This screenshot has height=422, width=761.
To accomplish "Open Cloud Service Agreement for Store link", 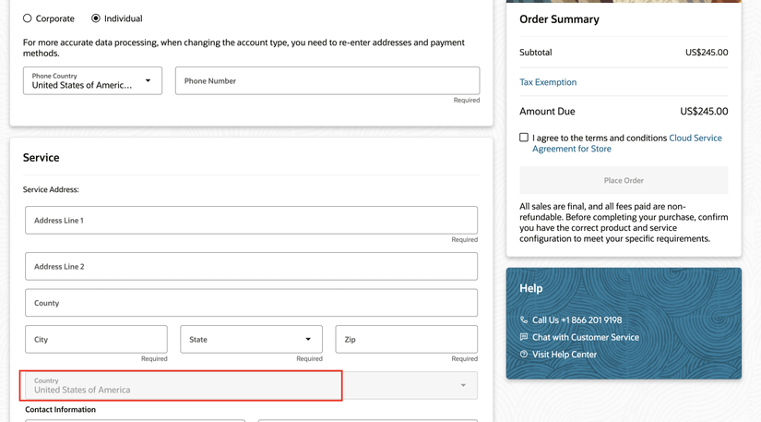I will [627, 143].
